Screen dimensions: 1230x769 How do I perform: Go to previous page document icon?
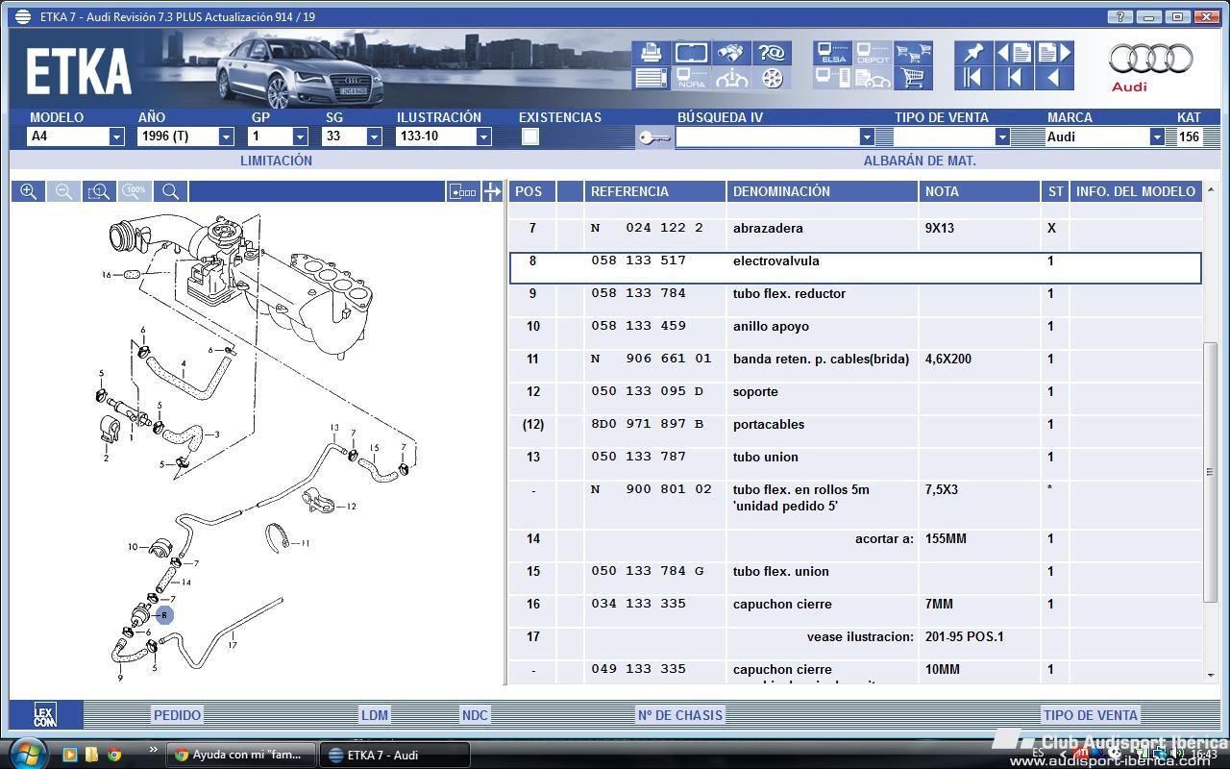pos(1014,52)
